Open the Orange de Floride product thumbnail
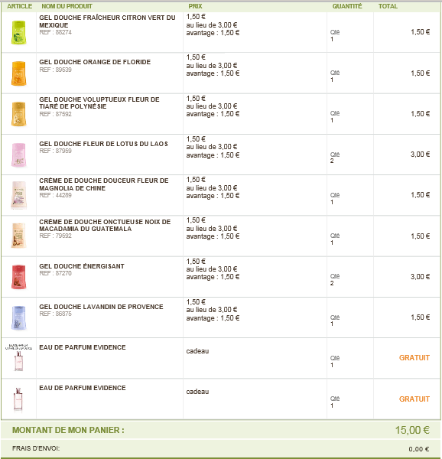 (18, 73)
